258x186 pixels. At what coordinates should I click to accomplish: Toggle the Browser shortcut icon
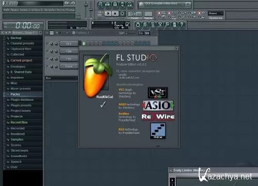pos(122,5)
